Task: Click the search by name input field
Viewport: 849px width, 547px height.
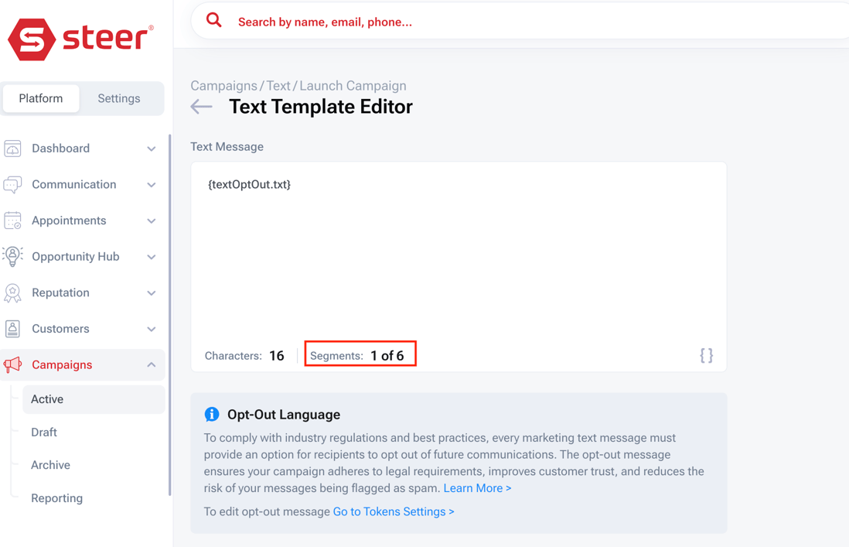Action: tap(520, 22)
